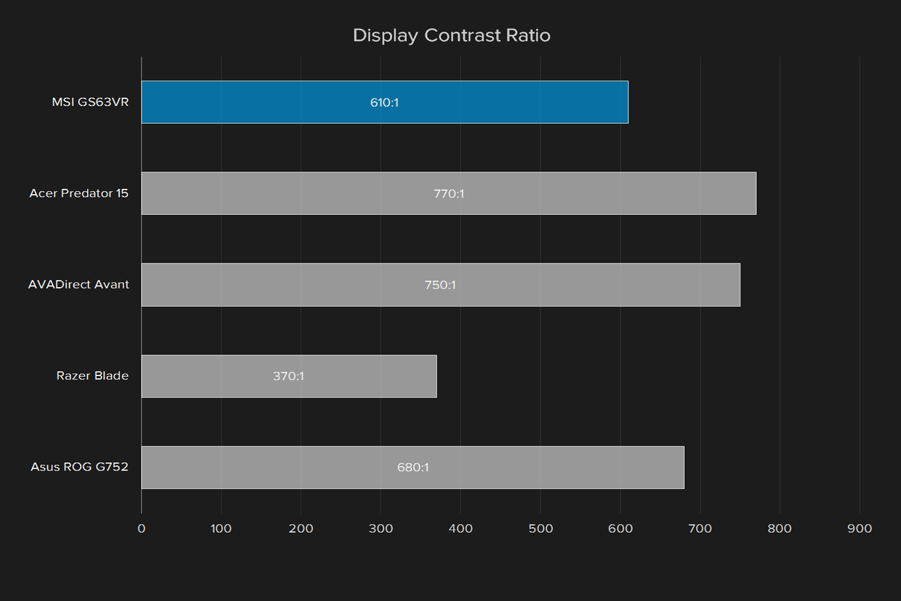
Task: Click the 100 axis tick label
Action: tap(221, 528)
